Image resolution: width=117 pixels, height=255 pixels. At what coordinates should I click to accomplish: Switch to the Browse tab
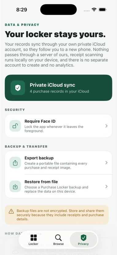click(58, 240)
